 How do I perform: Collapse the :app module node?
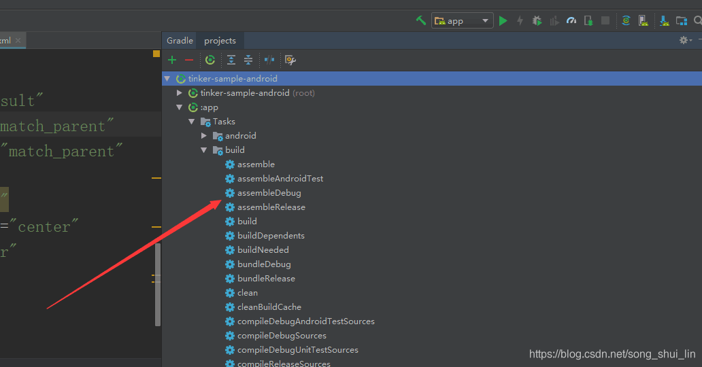pos(179,107)
